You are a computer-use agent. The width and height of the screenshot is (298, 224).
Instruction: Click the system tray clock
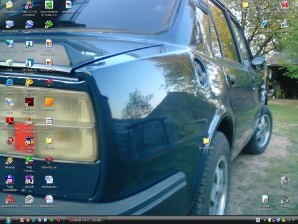tap(291, 220)
